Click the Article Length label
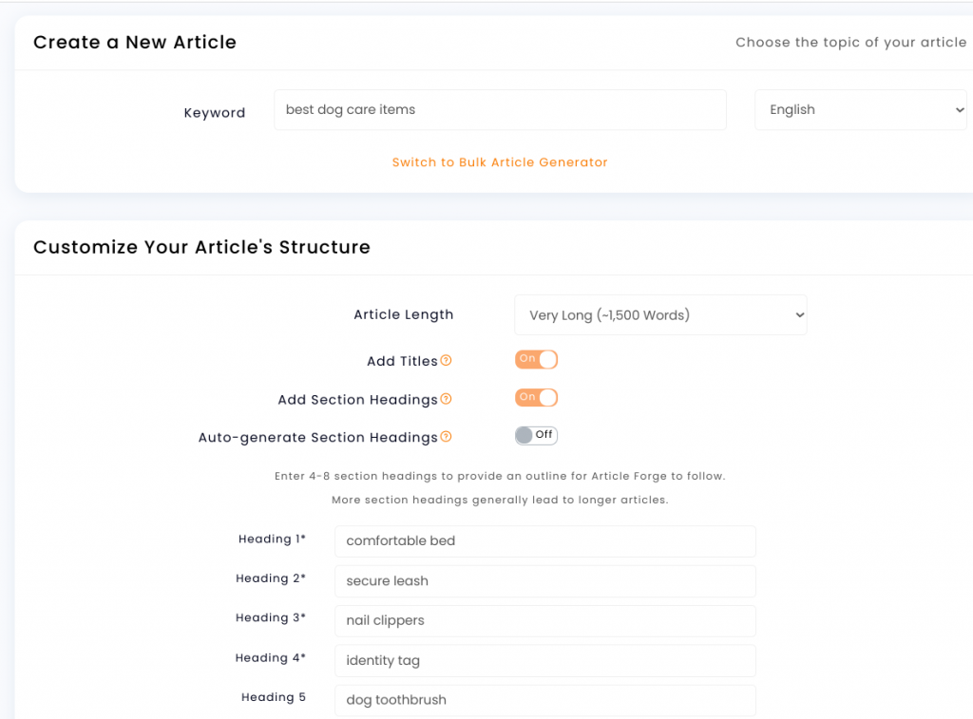This screenshot has height=719, width=973. point(403,314)
